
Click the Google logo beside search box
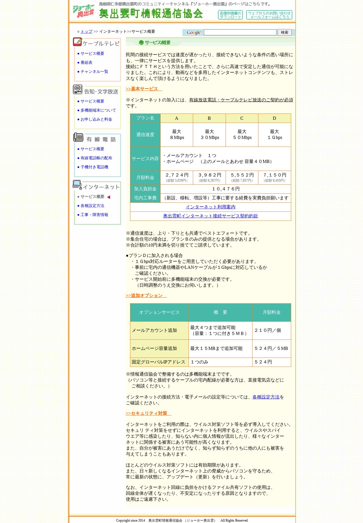tap(194, 32)
